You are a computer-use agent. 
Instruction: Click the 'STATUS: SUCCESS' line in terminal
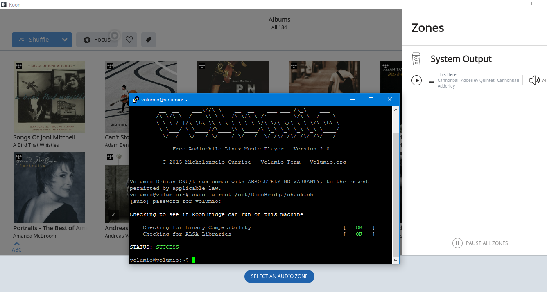(x=154, y=247)
